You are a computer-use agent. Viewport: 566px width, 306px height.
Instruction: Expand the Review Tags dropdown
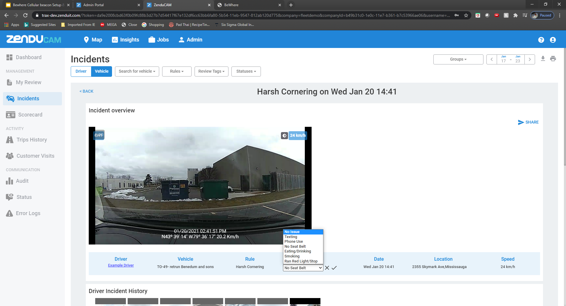(211, 71)
